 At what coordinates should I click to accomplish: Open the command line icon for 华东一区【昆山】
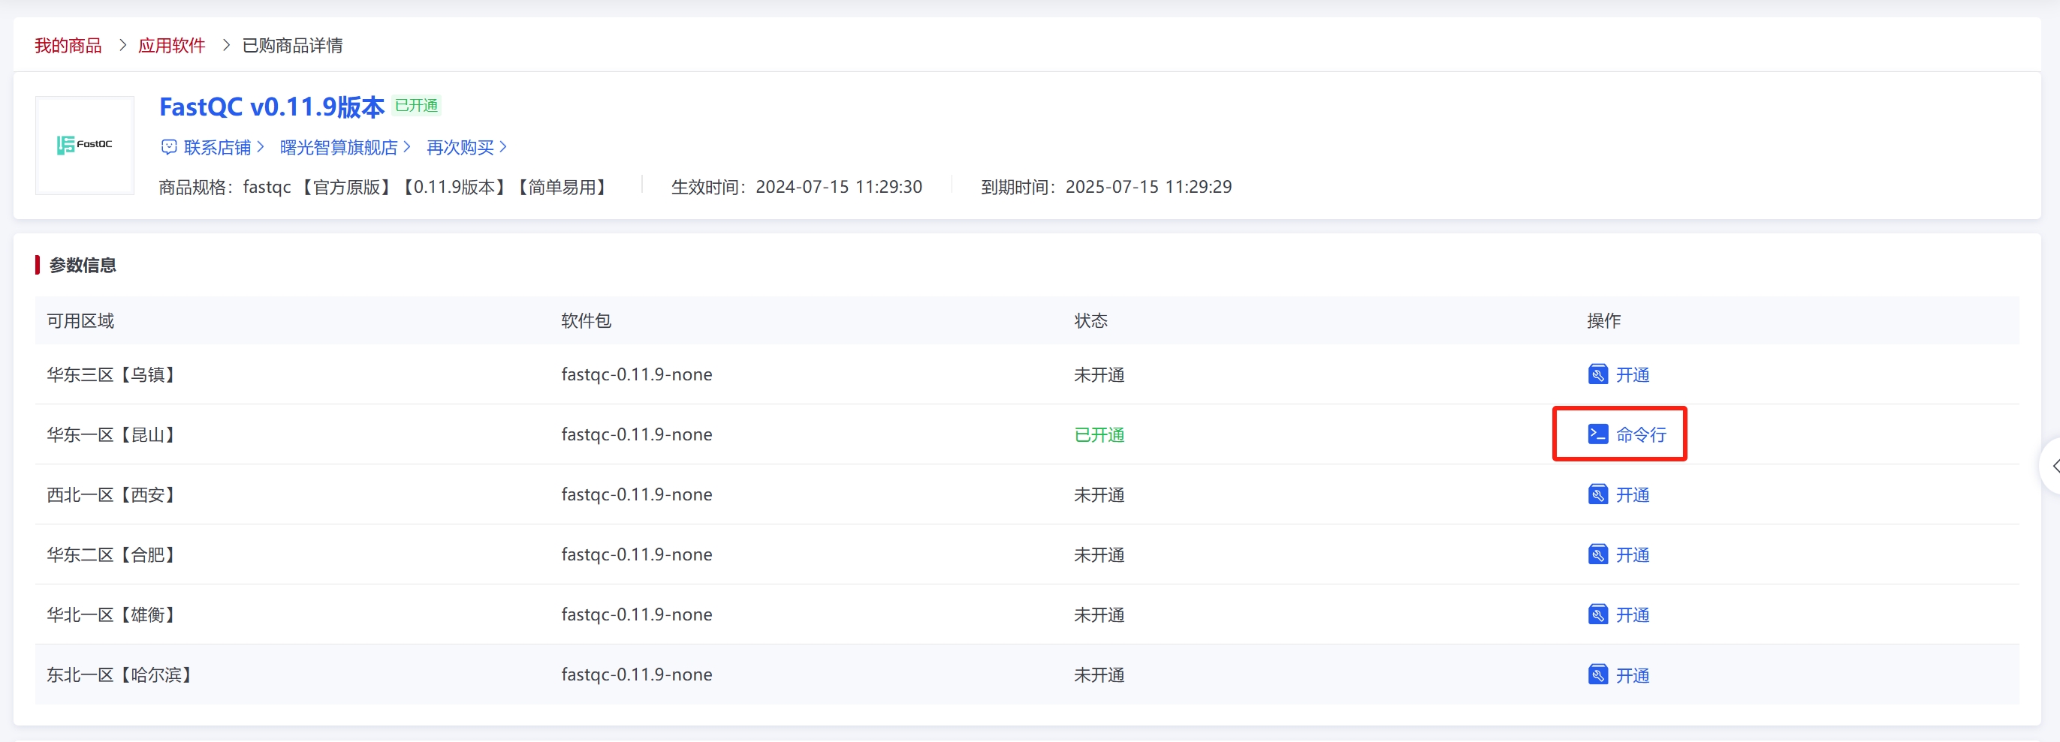(1597, 434)
